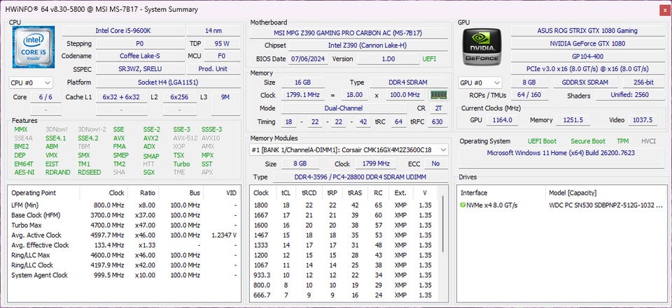Click the 6 / 6 core count field
The width and height of the screenshot is (672, 308).
coord(45,97)
